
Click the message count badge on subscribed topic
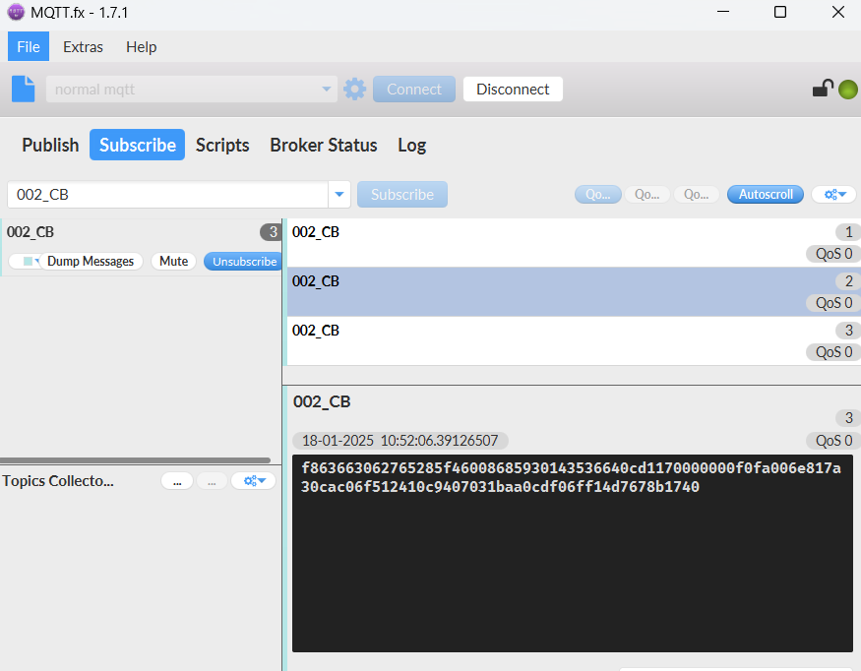pos(271,232)
